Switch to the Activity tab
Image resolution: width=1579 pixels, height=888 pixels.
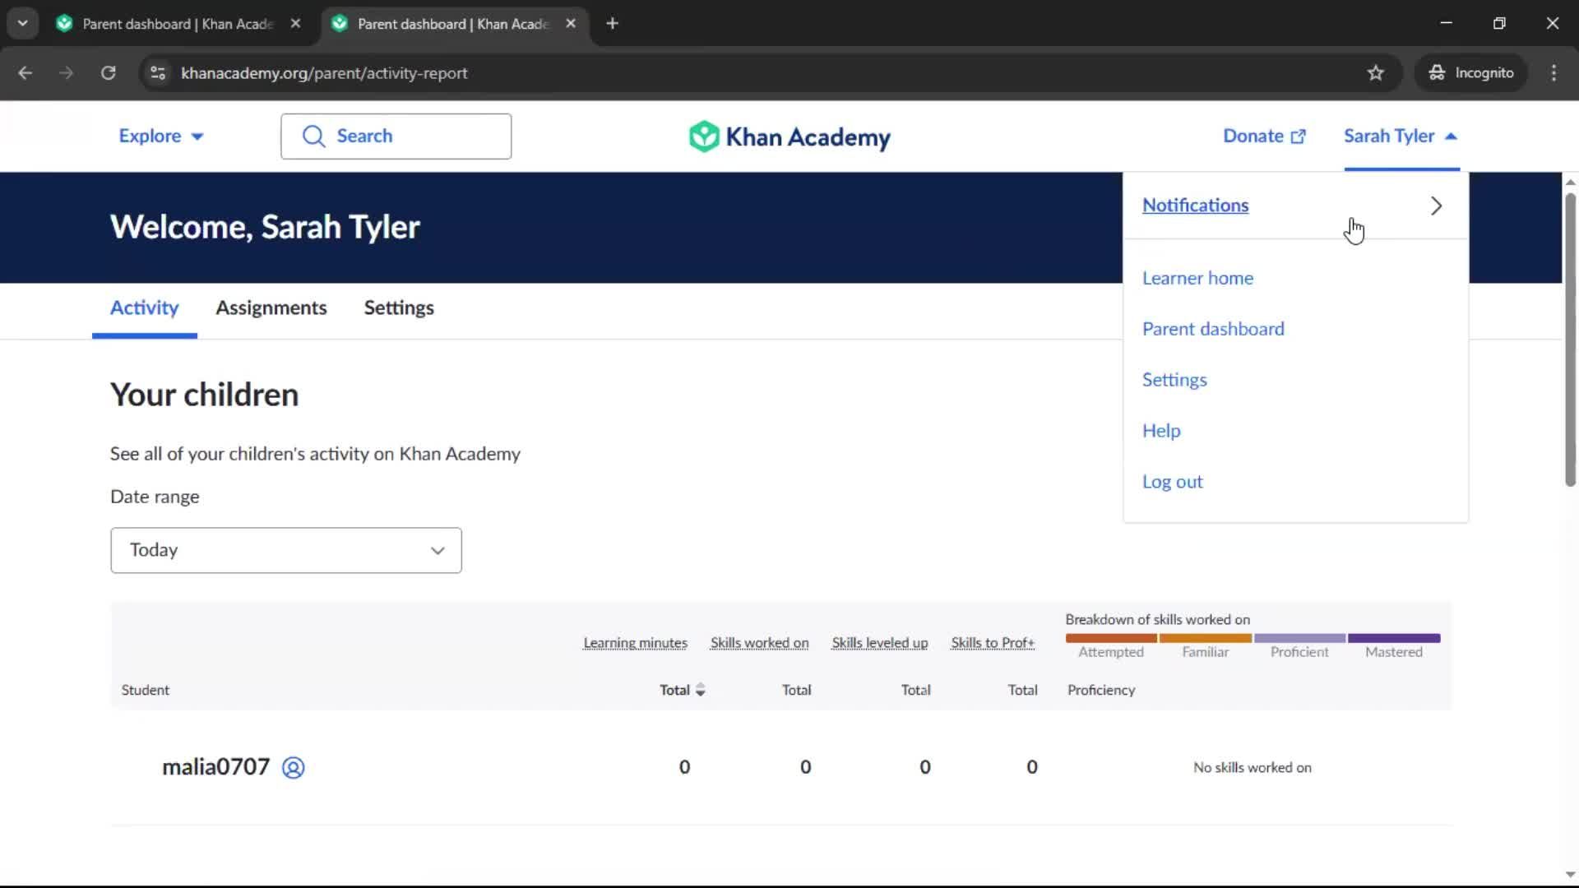(x=144, y=308)
